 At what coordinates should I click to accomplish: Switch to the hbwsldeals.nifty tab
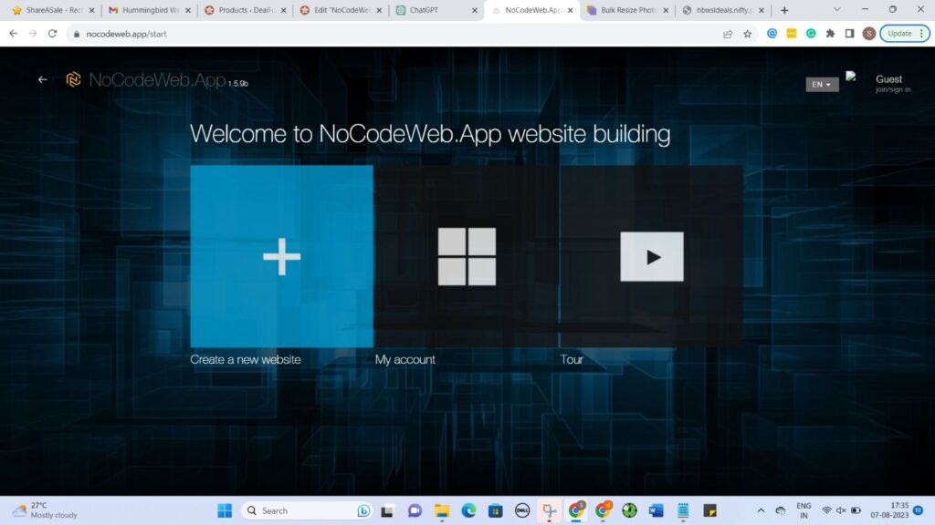(x=723, y=10)
